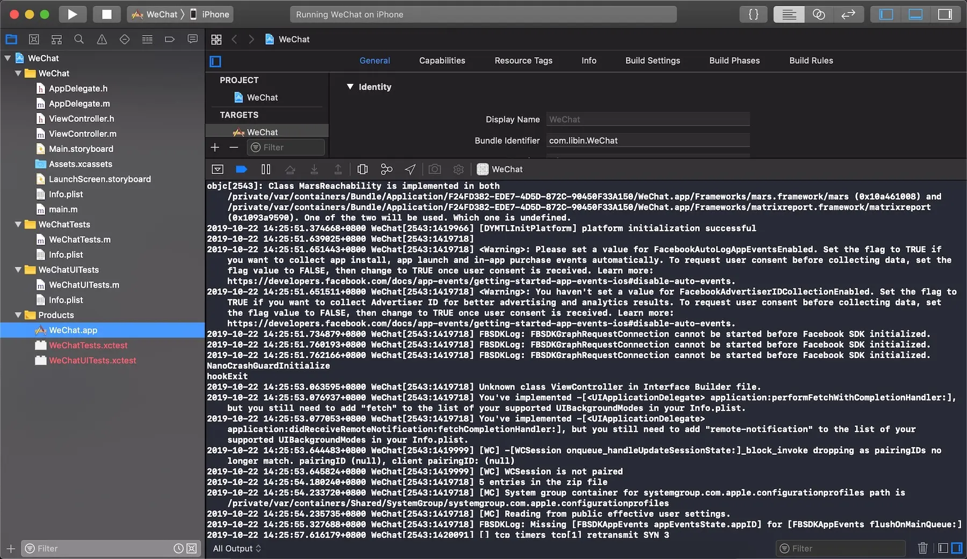967x559 pixels.
Task: Open the debug view hierarchy
Action: [x=363, y=169]
